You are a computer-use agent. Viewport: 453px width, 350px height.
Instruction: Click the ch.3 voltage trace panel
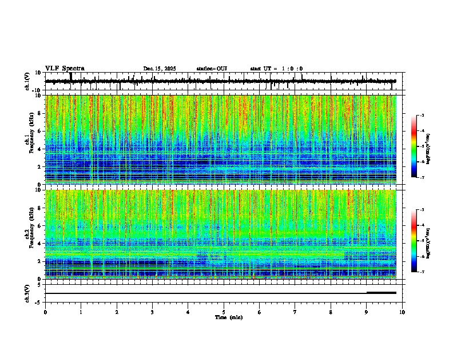coord(223,293)
